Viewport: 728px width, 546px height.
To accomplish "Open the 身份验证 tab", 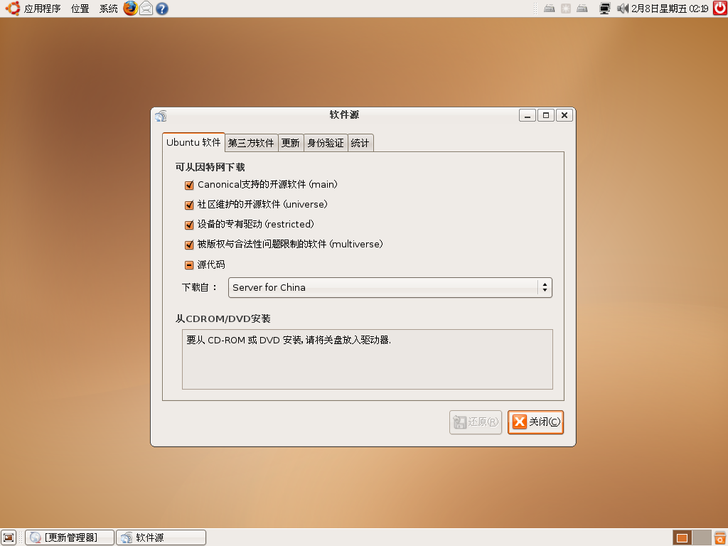I will 326,143.
